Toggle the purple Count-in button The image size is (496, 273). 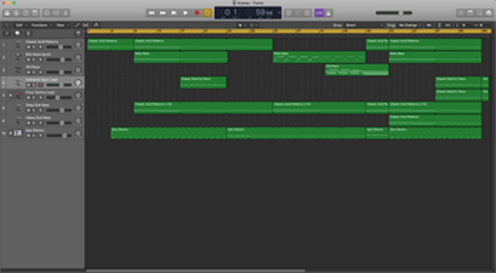[319, 13]
